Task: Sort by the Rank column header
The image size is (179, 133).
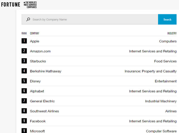Action: point(24,33)
